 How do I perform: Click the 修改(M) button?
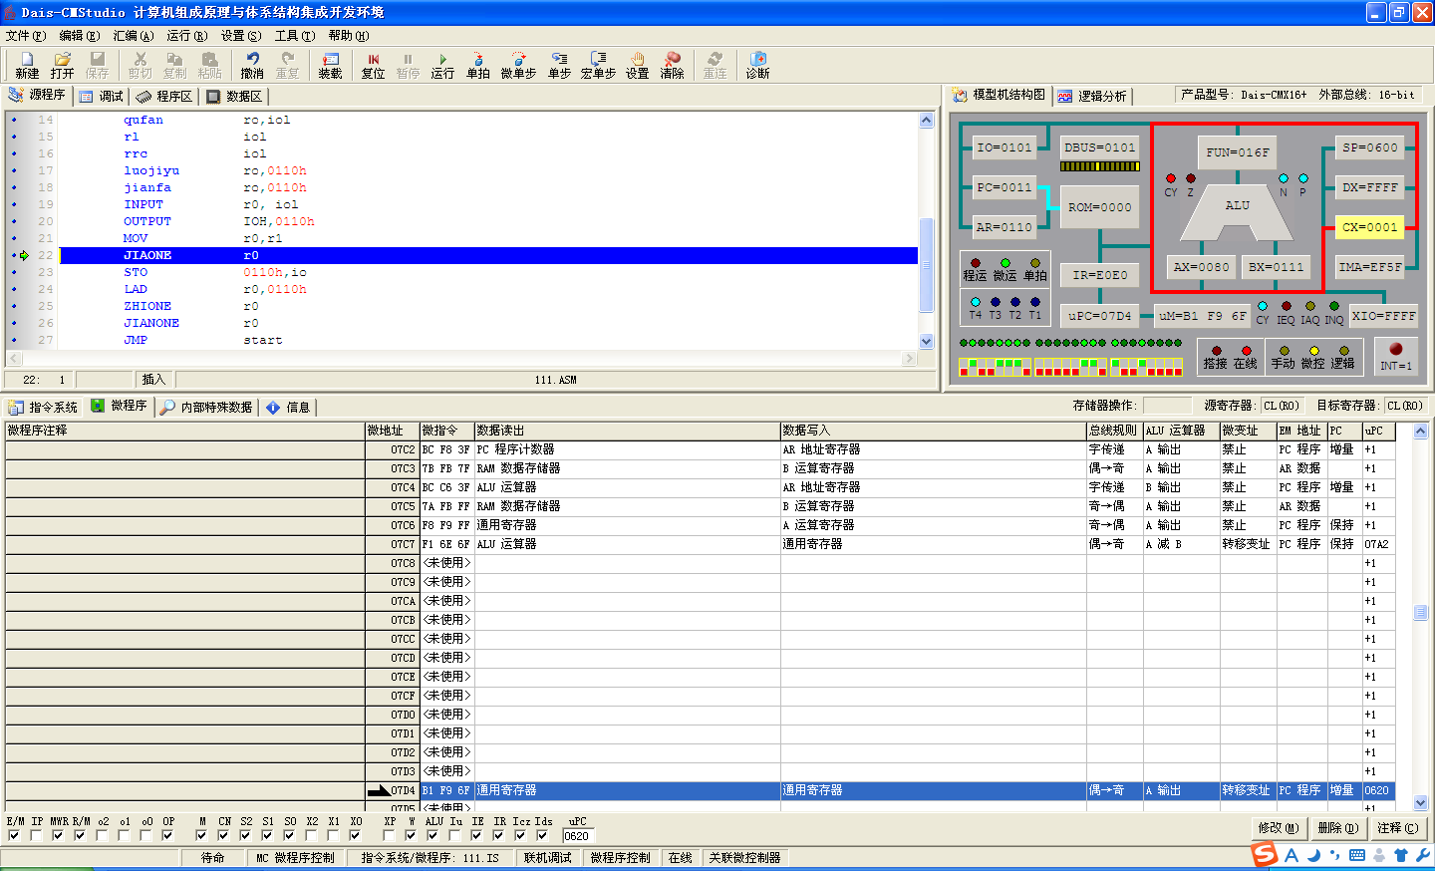coord(1278,827)
